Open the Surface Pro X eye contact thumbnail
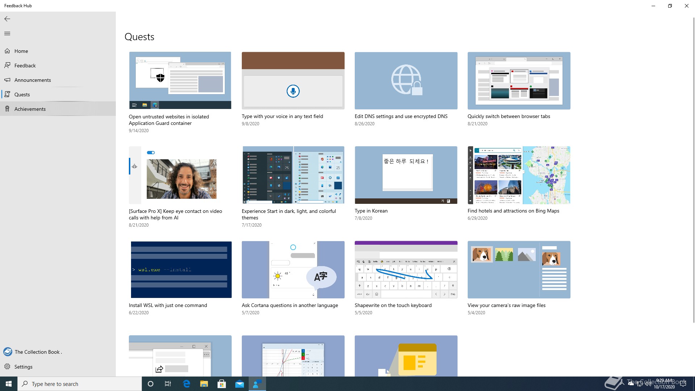This screenshot has width=695, height=391. point(180,175)
